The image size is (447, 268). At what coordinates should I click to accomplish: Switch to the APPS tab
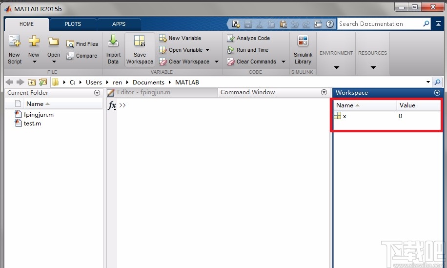click(119, 24)
